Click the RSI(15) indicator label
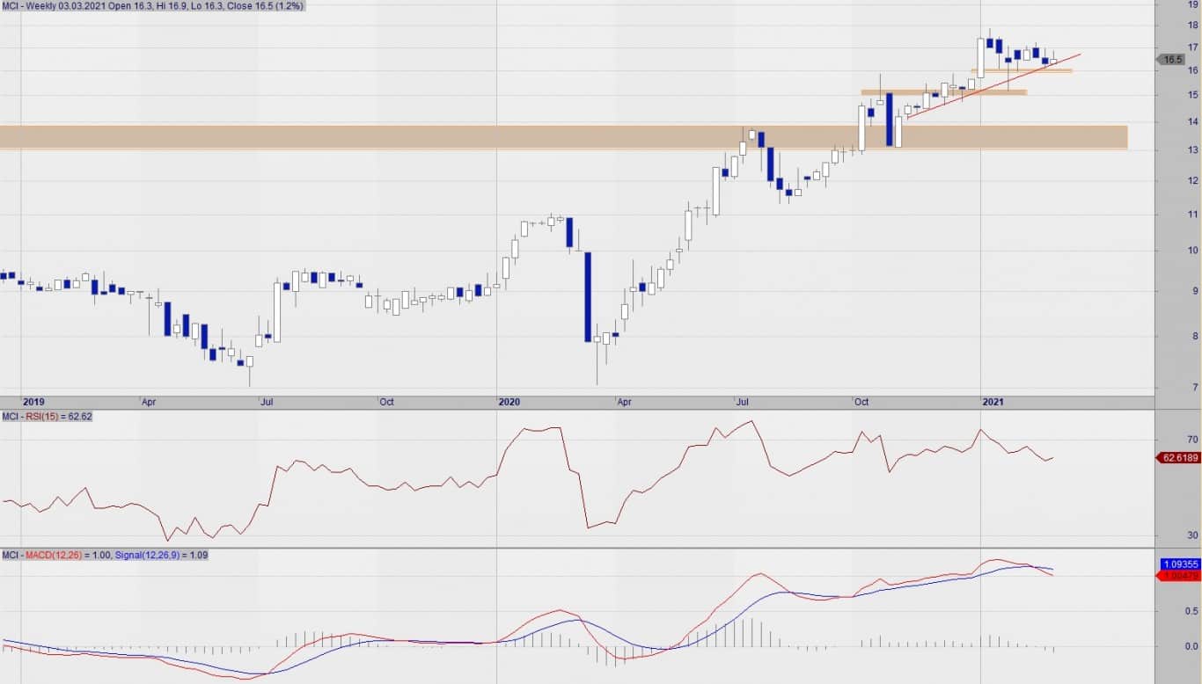 (x=46, y=416)
